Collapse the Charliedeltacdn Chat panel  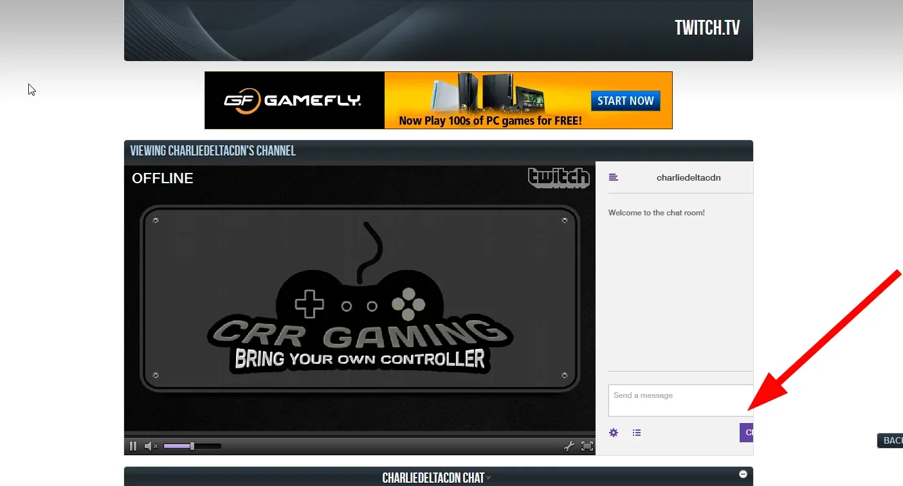tap(743, 474)
